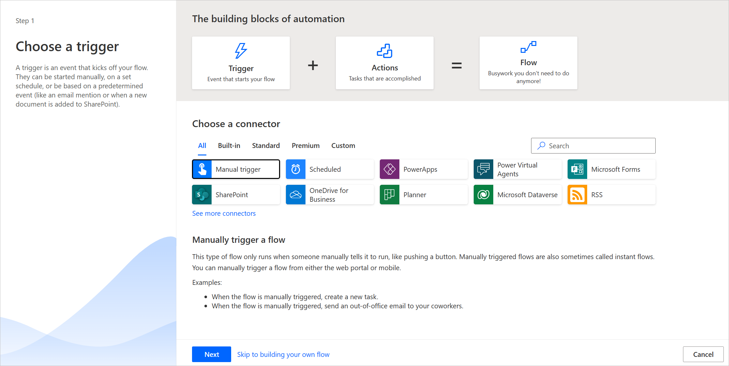Select the Custom connectors filter
The width and height of the screenshot is (729, 366).
(343, 145)
